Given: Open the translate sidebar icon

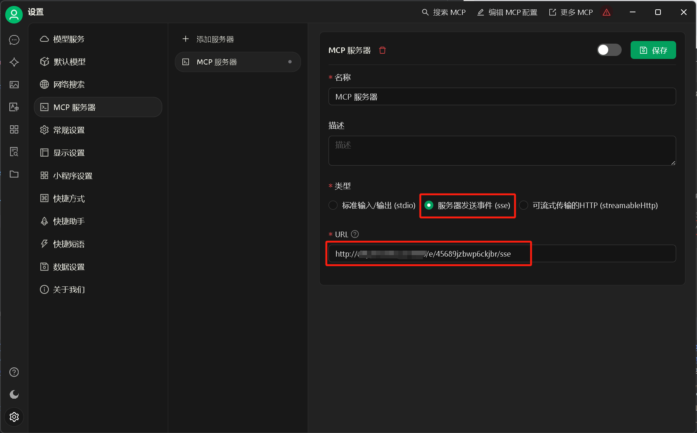Looking at the screenshot, I should [x=14, y=107].
